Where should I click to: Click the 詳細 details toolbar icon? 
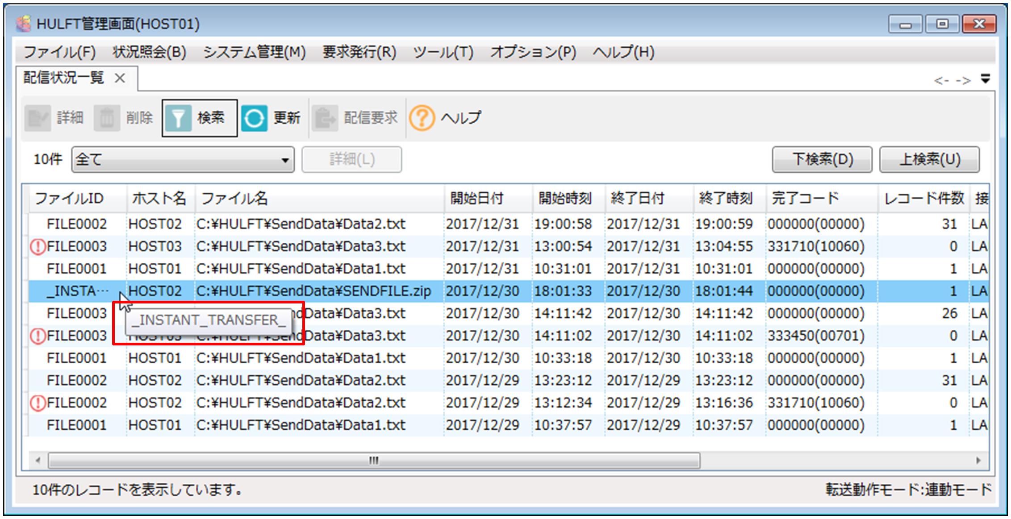tap(38, 118)
